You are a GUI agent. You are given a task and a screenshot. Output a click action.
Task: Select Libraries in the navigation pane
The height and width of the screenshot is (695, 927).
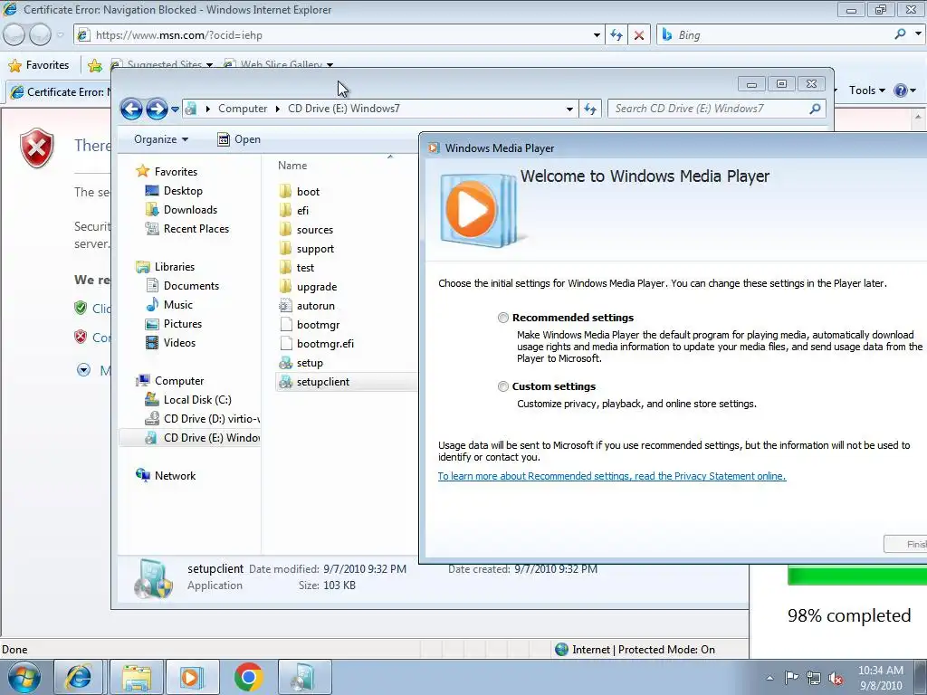click(165, 267)
